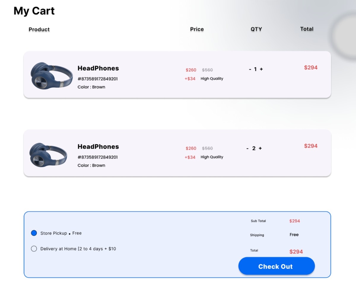Click the QTY column header
356x292 pixels.
coord(256,29)
